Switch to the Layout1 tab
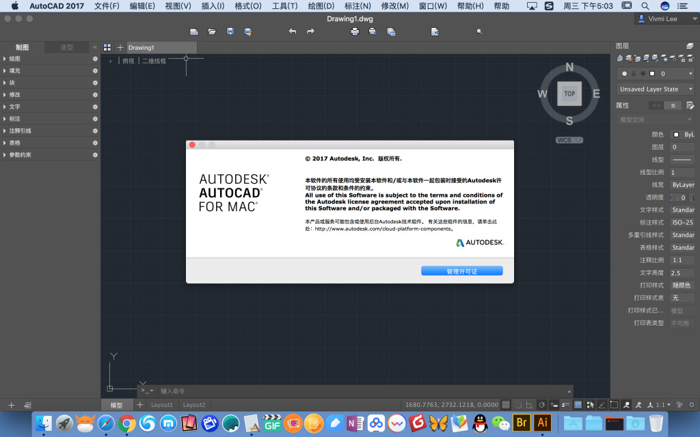Viewport: 700px width, 437px height. [161, 405]
